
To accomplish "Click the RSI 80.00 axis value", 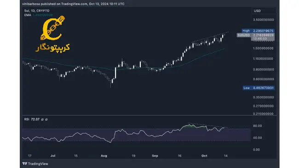I will tap(257, 126).
